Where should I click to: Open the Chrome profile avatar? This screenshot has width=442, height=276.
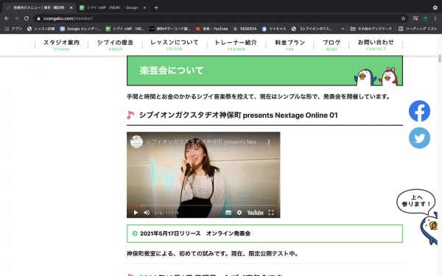pos(425,18)
